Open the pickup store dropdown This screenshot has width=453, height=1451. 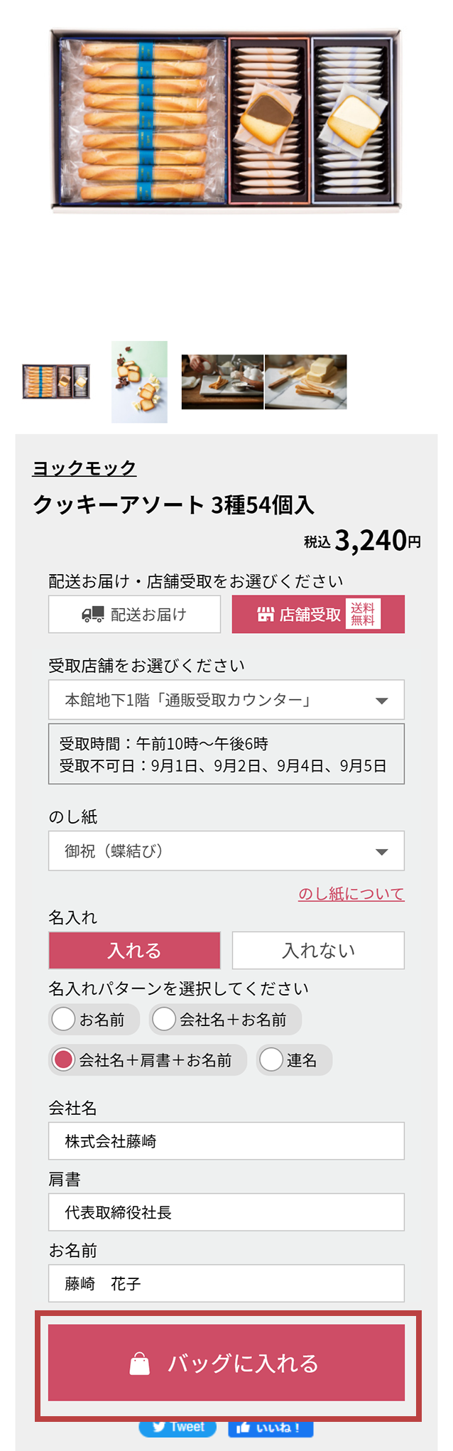pos(226,700)
